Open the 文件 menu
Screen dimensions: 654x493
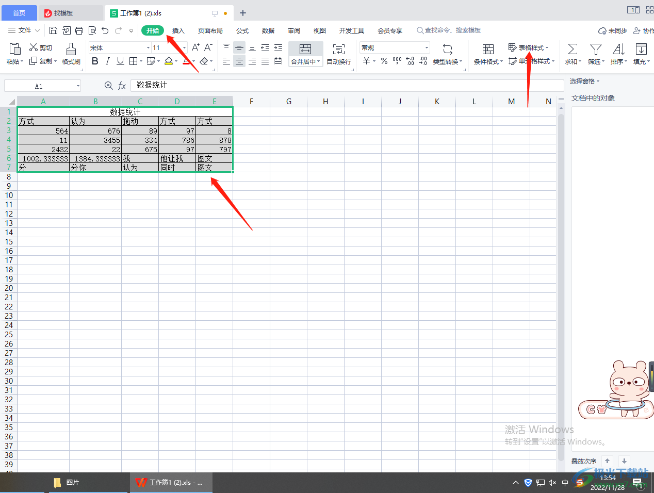coord(24,30)
